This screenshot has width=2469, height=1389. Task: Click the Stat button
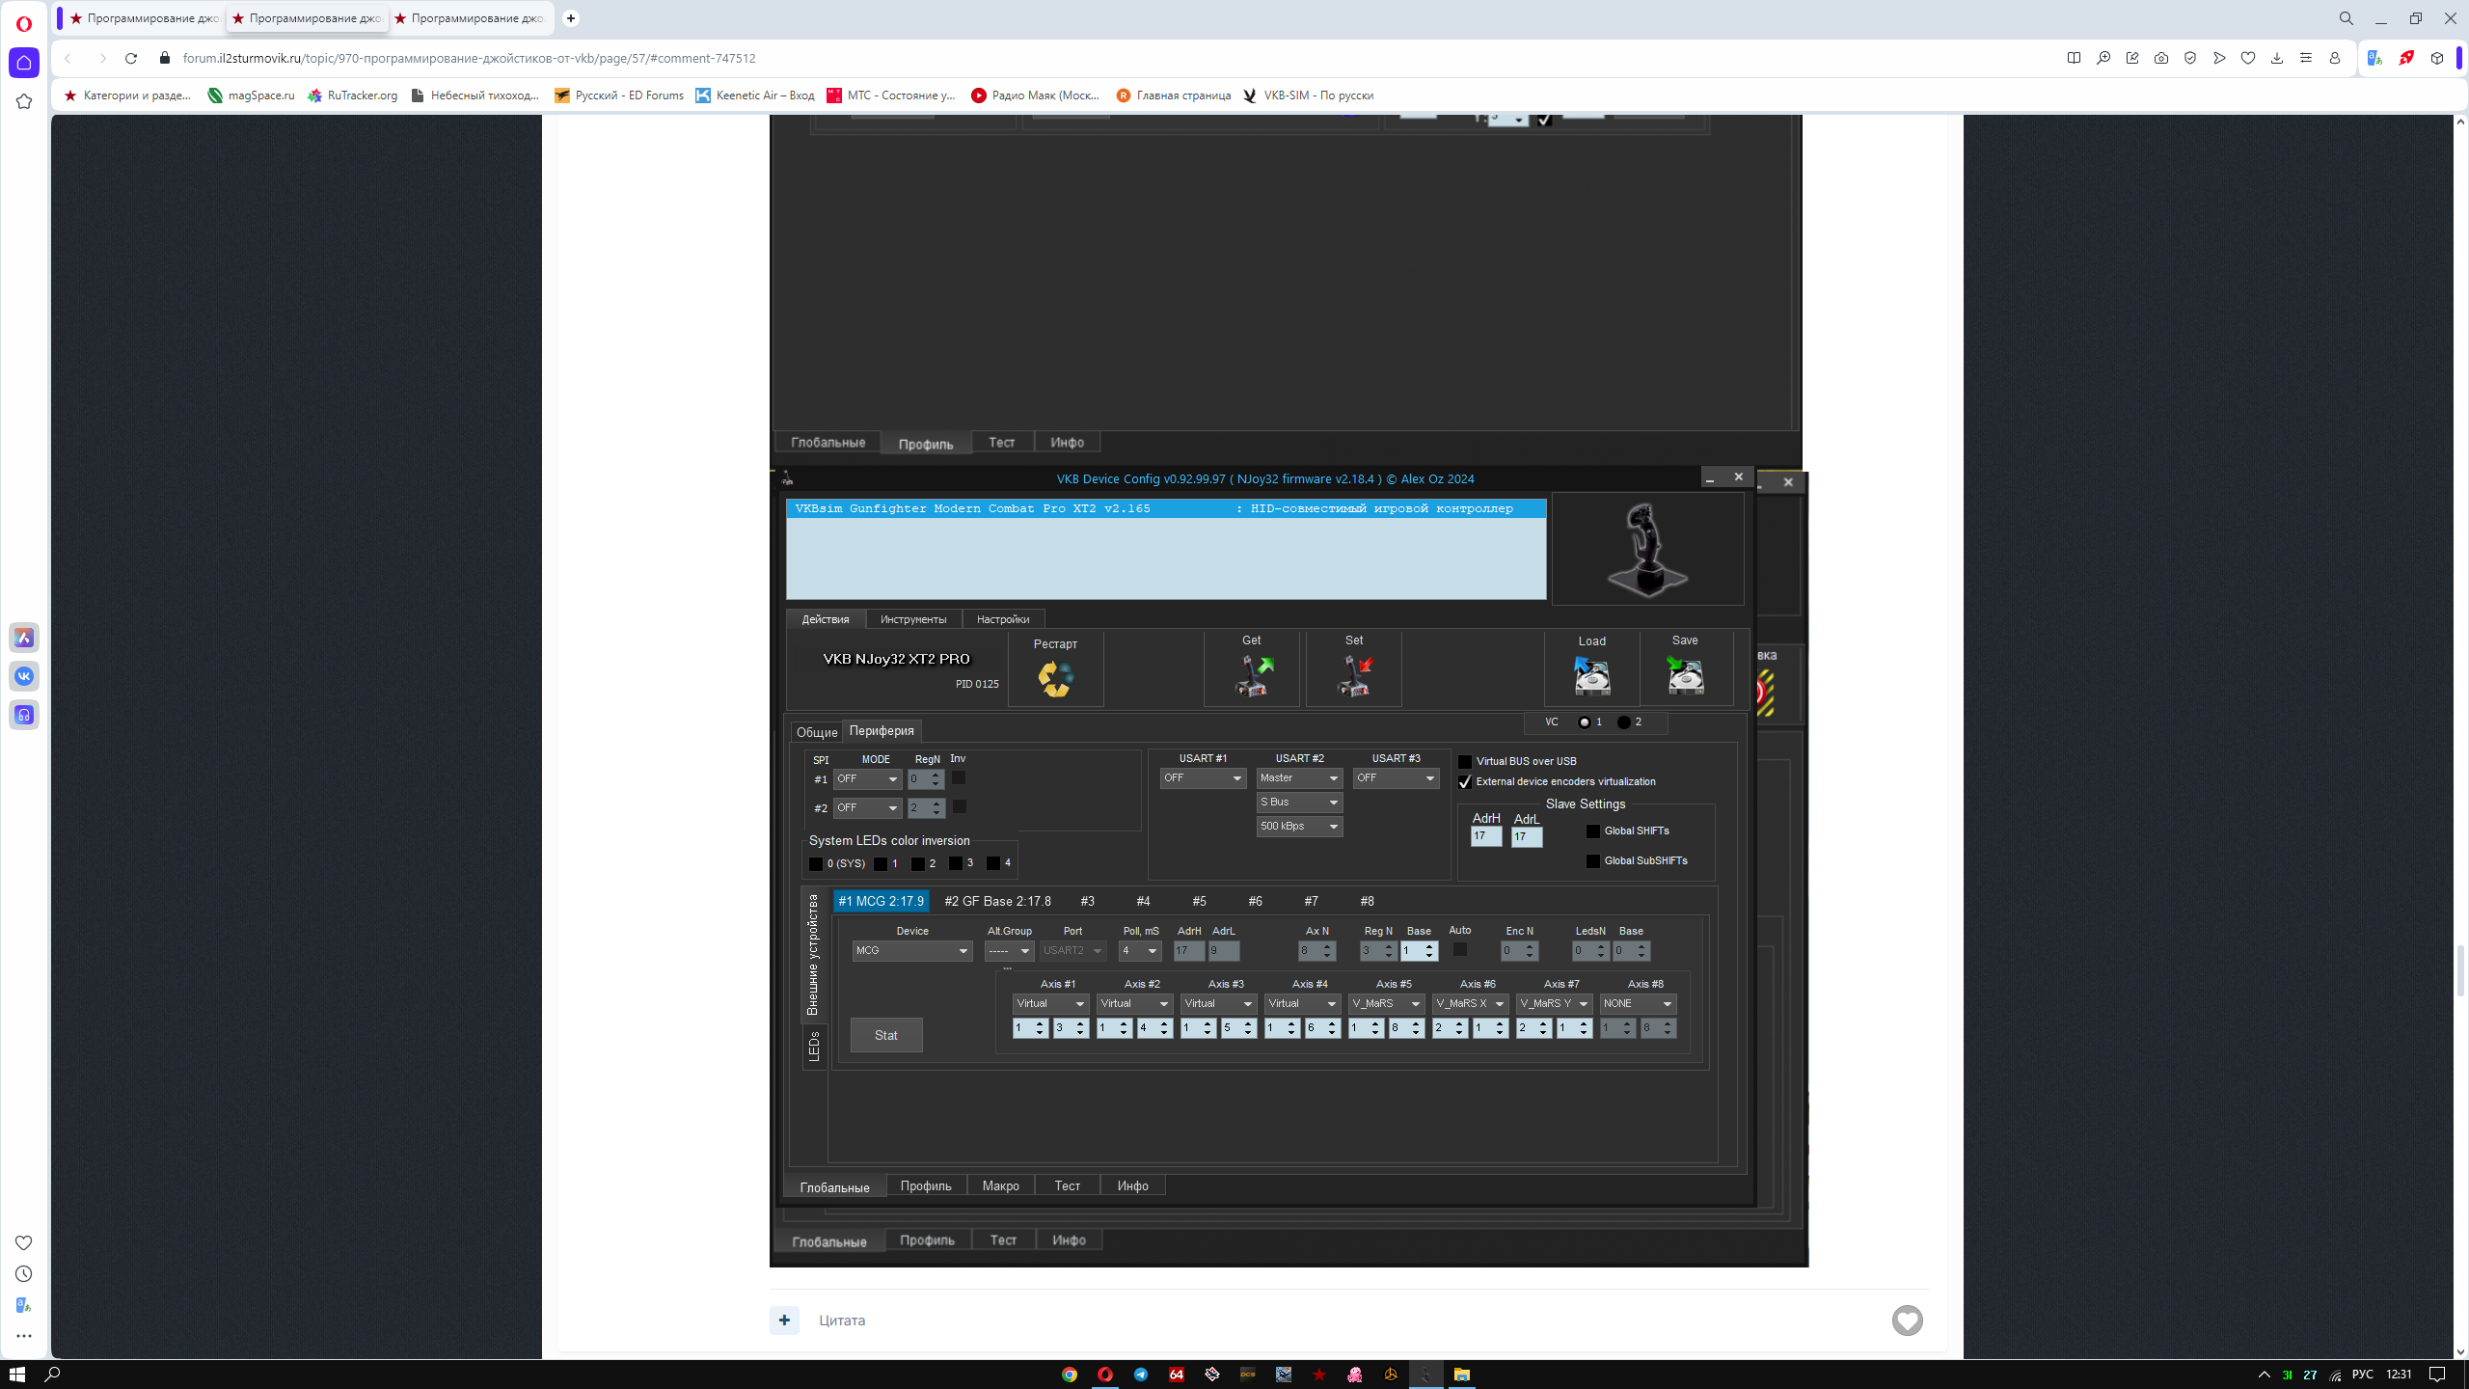[x=886, y=1035]
